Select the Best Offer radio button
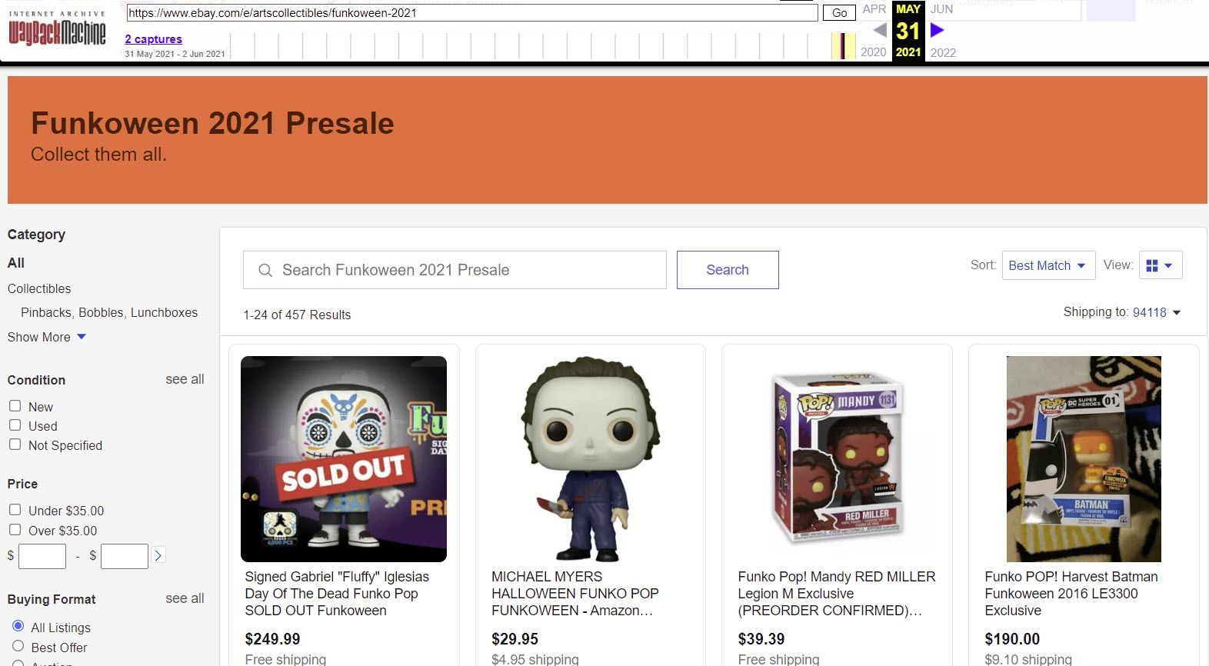The image size is (1209, 666). coord(18,646)
